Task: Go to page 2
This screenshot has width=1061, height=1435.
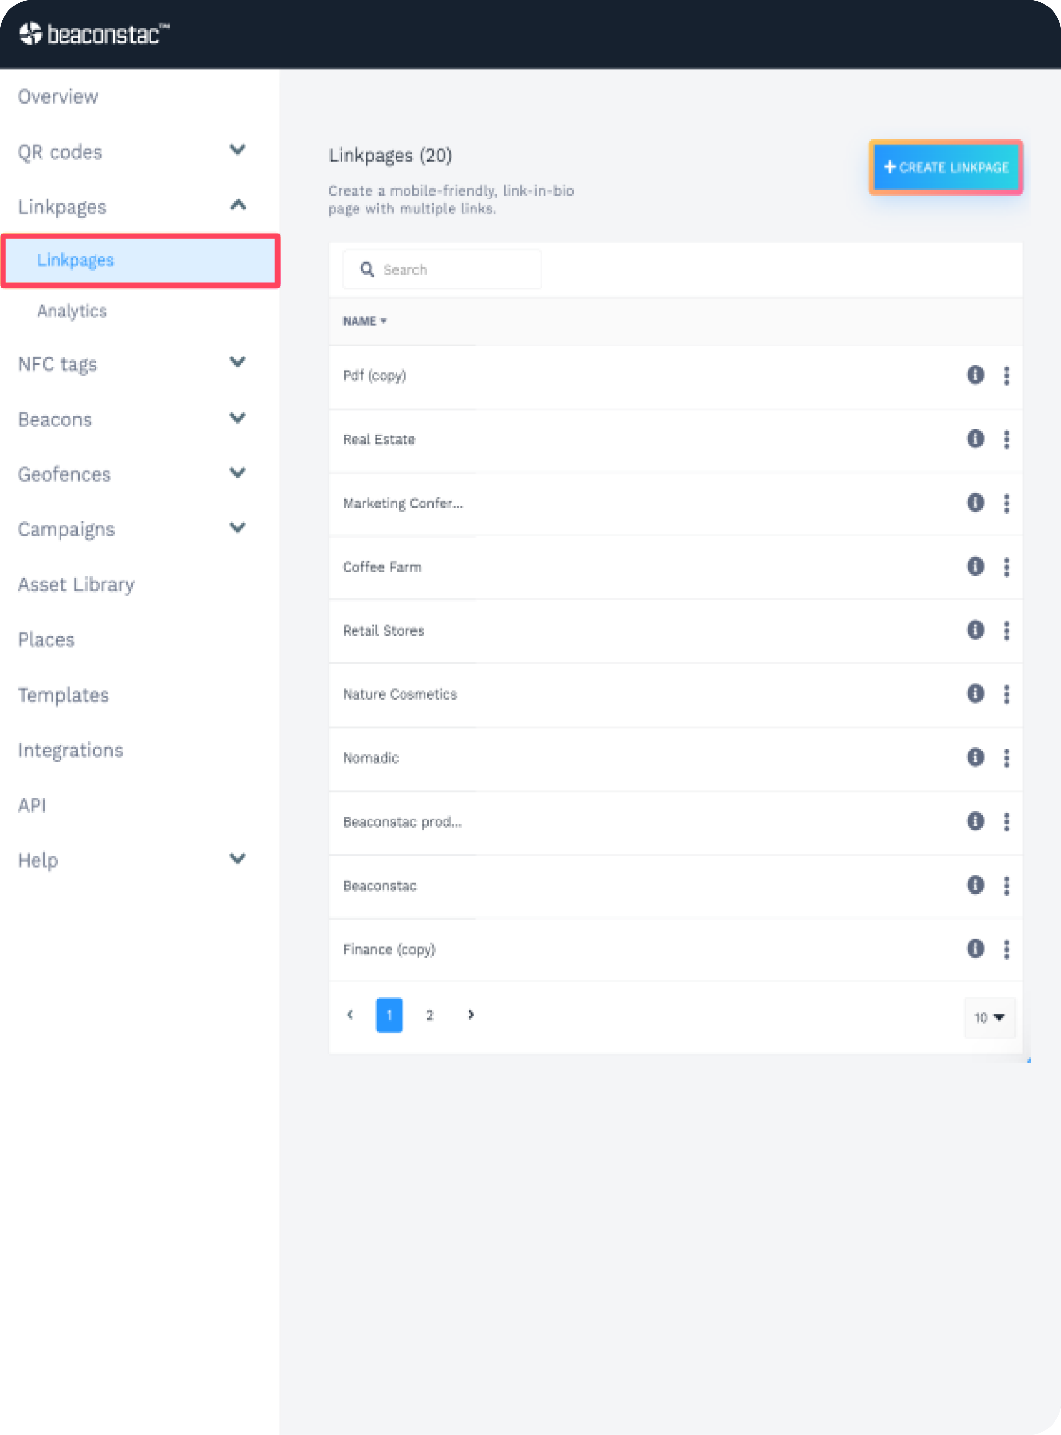Action: [x=430, y=1015]
